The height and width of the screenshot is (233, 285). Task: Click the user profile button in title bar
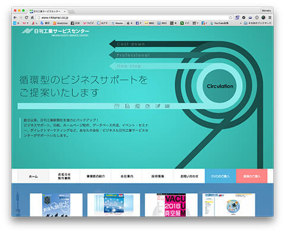point(266,11)
